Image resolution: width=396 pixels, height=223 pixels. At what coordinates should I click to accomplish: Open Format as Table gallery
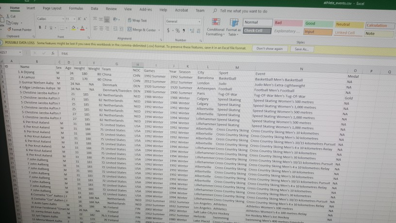pyautogui.click(x=233, y=27)
